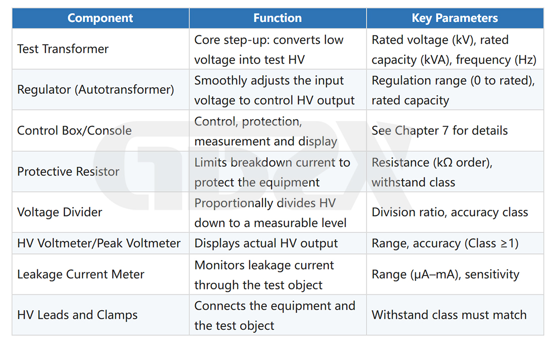Select the Voltage Divider cell
The width and height of the screenshot is (555, 348).
click(100, 212)
